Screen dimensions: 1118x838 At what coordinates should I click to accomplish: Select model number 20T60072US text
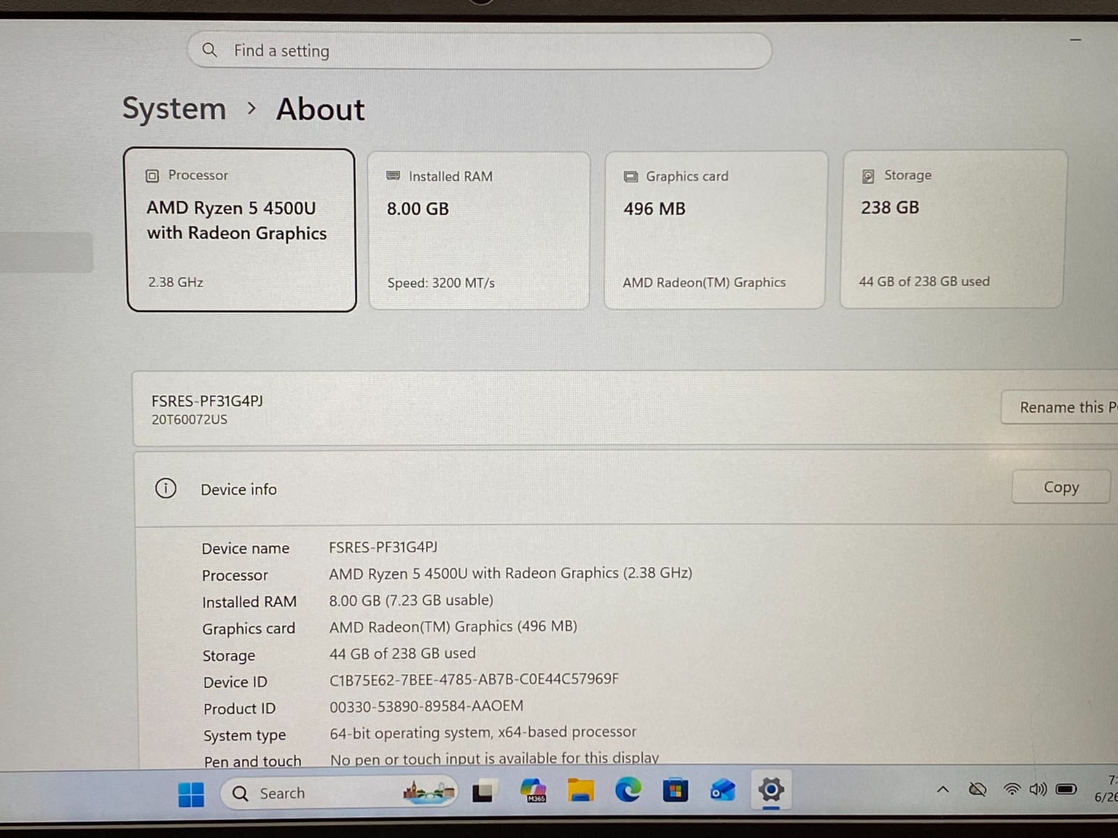point(189,420)
